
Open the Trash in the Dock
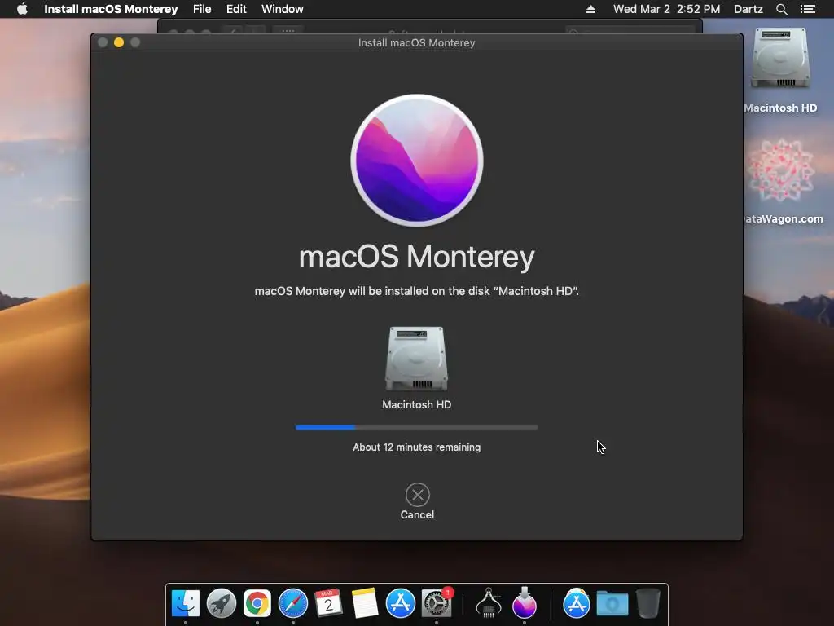647,603
